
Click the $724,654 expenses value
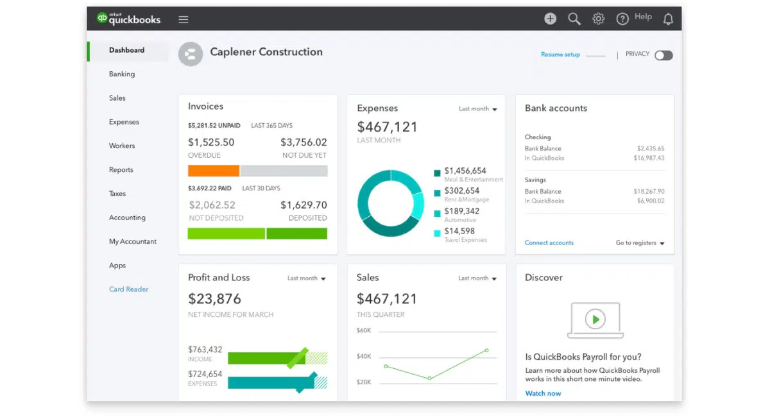point(205,374)
